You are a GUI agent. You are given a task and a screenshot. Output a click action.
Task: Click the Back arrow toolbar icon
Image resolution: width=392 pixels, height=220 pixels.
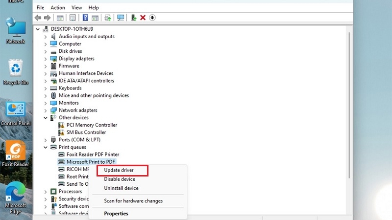[38, 18]
